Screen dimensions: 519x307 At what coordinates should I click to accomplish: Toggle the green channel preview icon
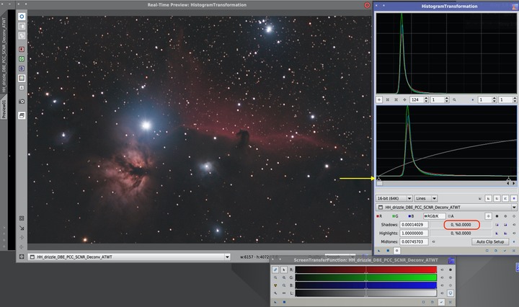click(x=22, y=59)
